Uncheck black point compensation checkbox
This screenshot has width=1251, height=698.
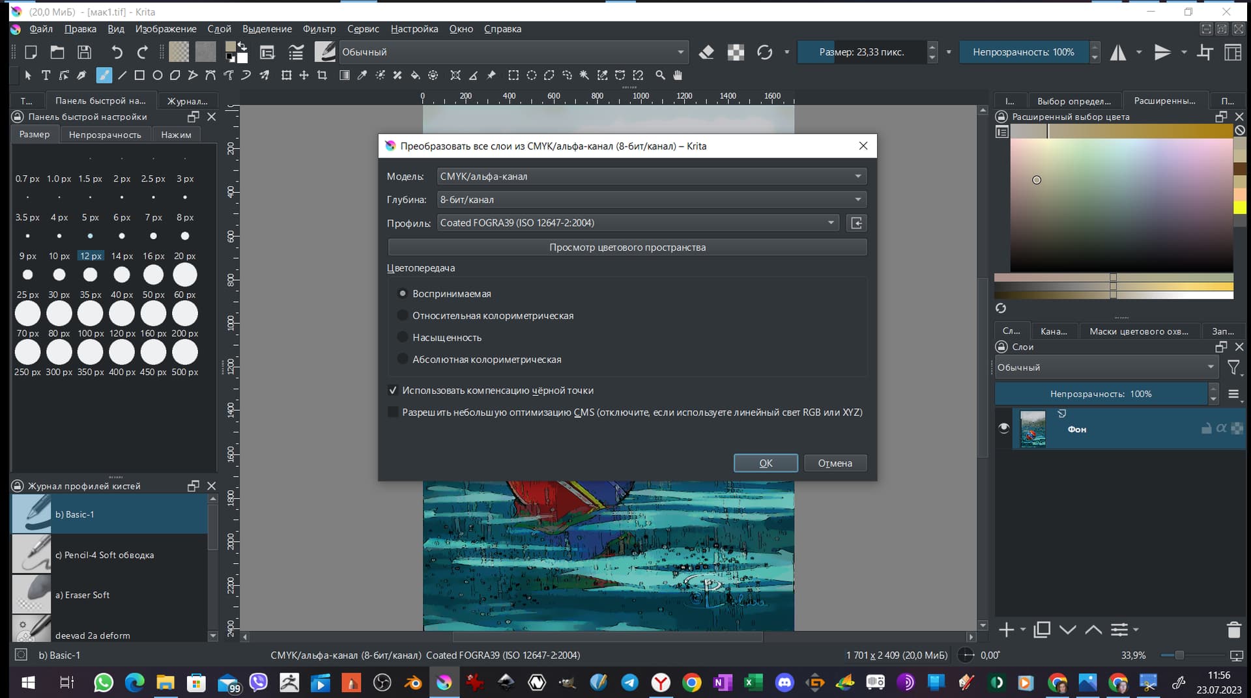point(393,391)
